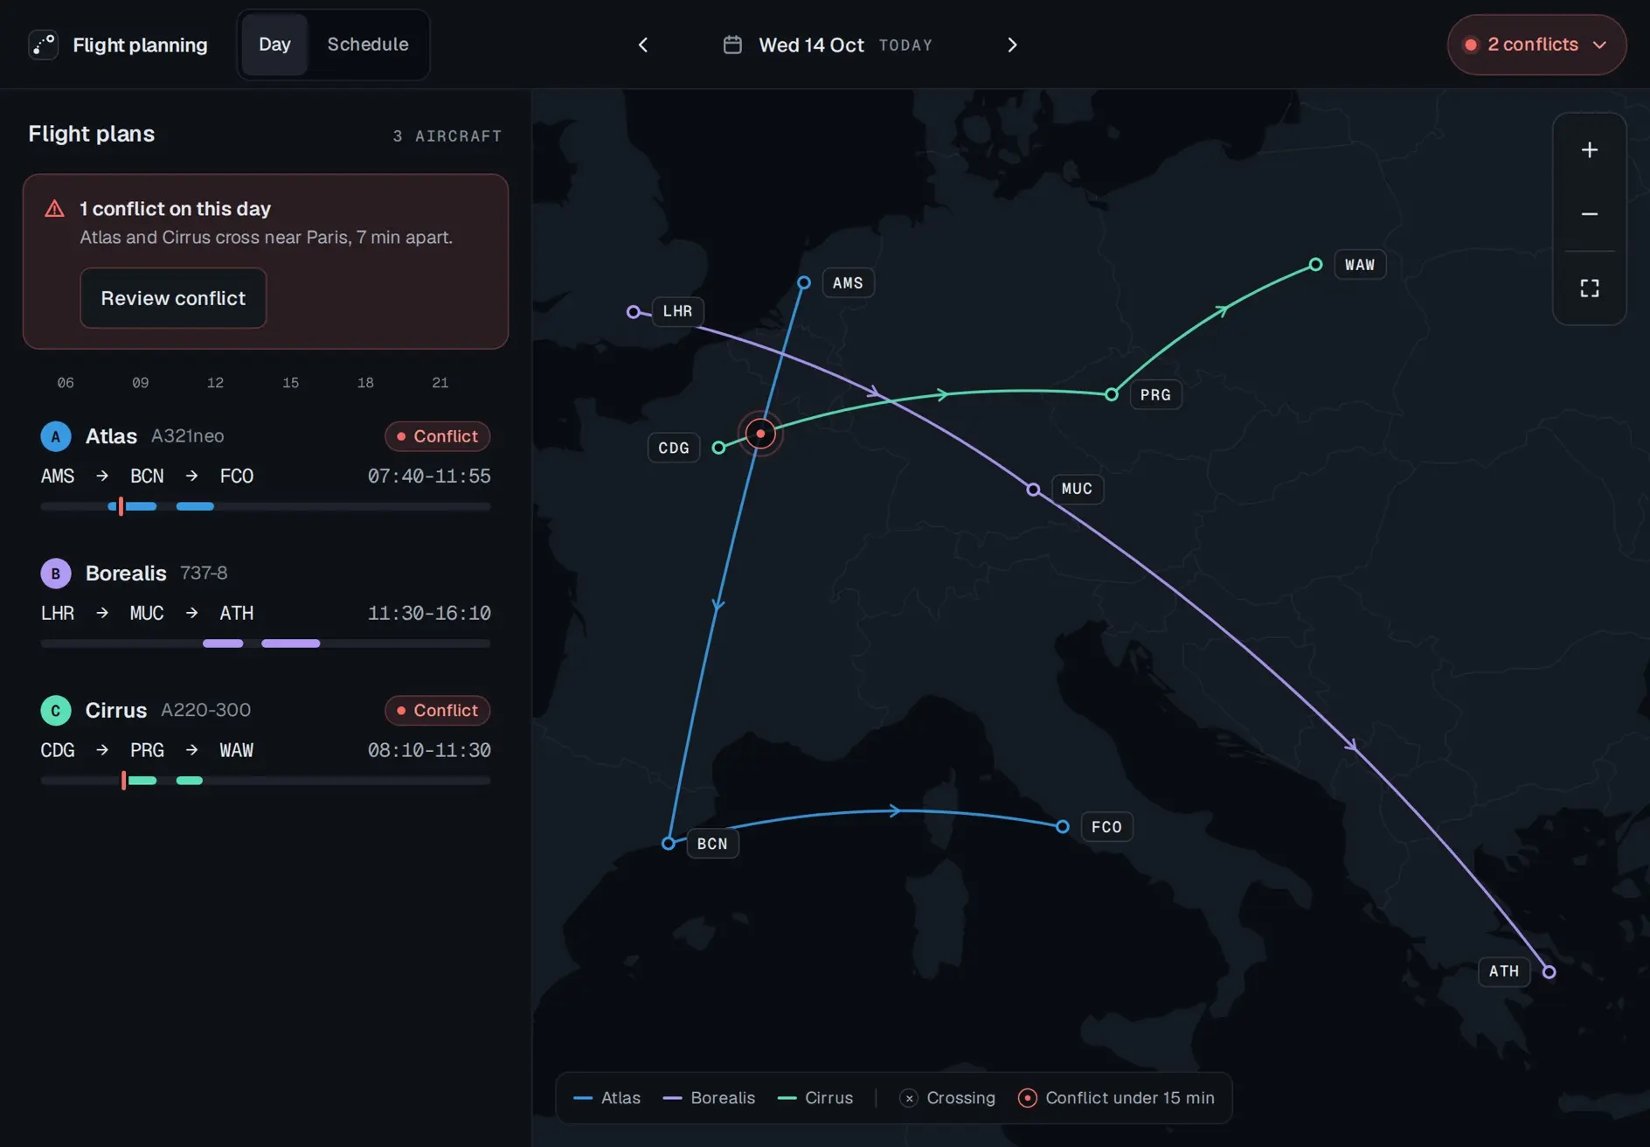Toggle Borealis route in map legend
1650x1147 pixels.
point(709,1098)
